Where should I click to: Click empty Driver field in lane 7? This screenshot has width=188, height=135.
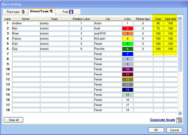tap(26, 54)
